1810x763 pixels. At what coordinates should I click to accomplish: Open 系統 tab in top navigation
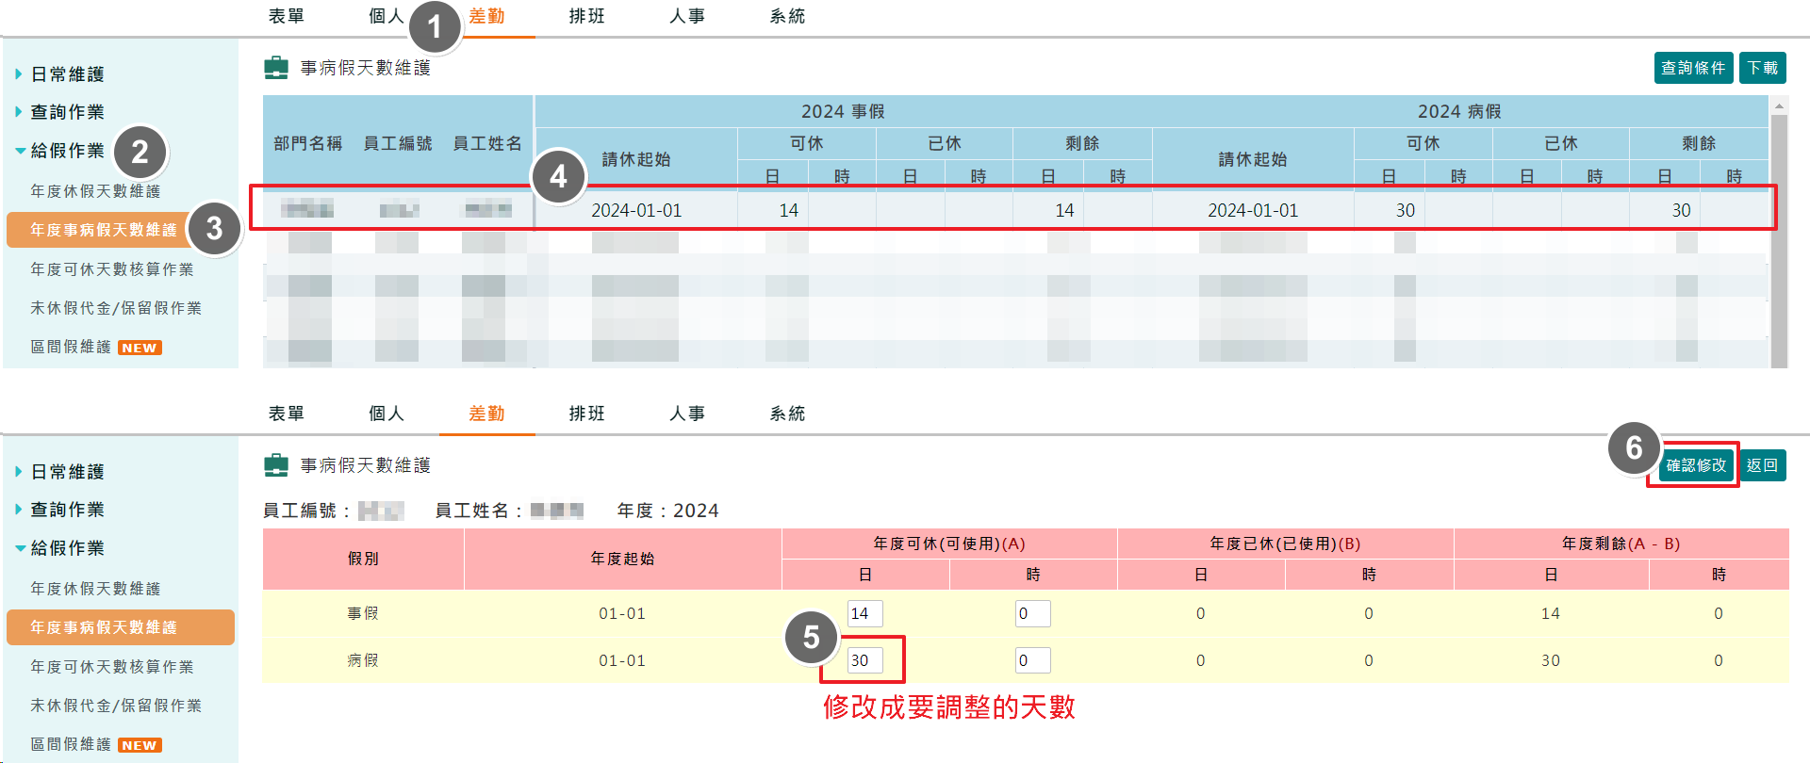[787, 16]
